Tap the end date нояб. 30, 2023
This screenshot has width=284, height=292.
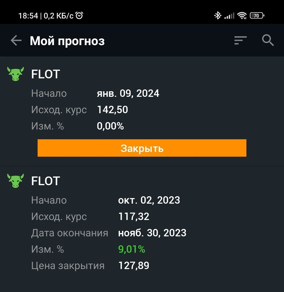pos(152,233)
